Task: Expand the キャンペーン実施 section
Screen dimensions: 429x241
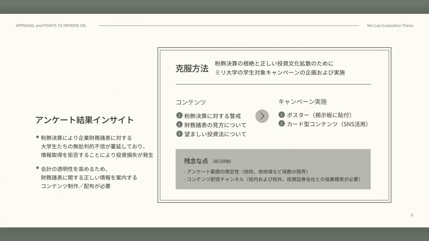Action: (303, 101)
